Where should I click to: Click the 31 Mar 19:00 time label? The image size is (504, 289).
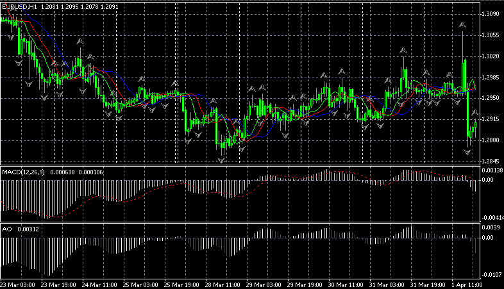click(428, 285)
